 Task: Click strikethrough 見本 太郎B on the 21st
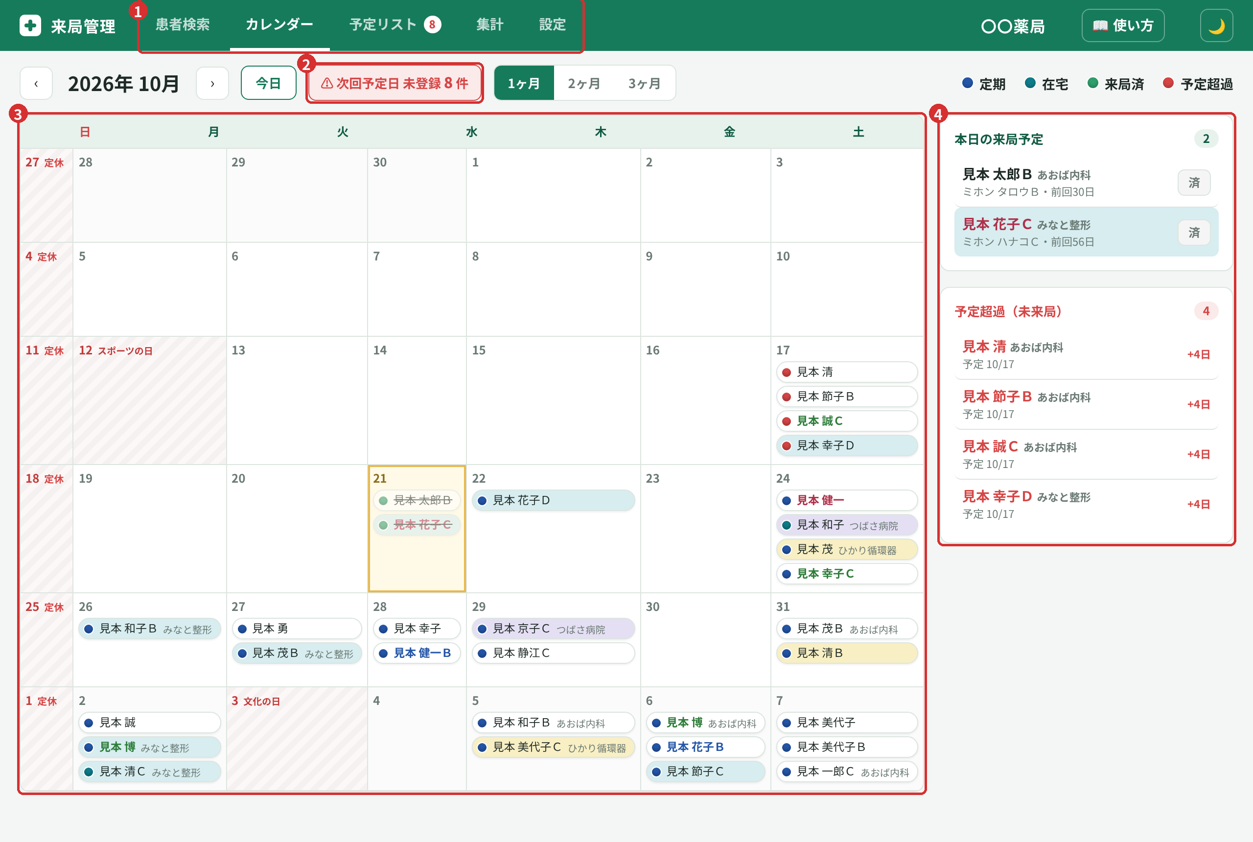pyautogui.click(x=417, y=500)
